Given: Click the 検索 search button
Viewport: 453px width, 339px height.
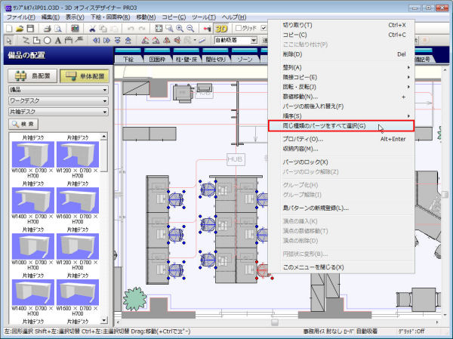Looking at the screenshot, I should 25,124.
